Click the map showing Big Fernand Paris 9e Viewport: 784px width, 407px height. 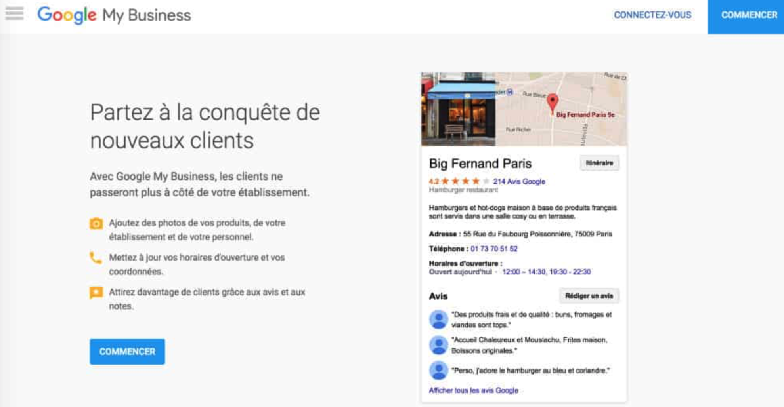click(561, 109)
